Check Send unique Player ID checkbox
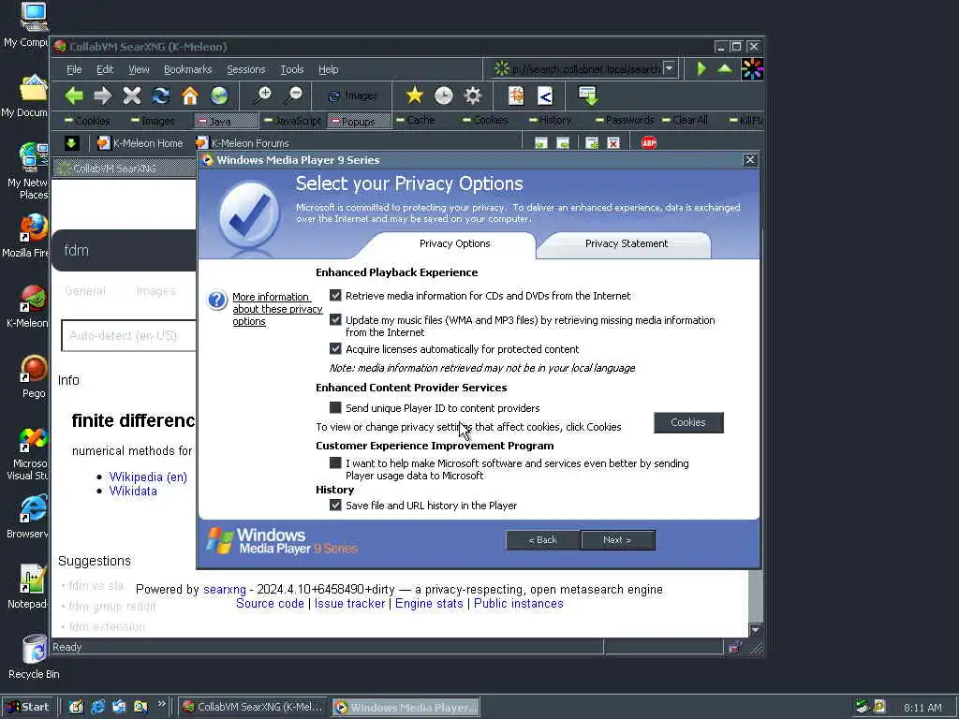This screenshot has height=719, width=959. pos(335,407)
